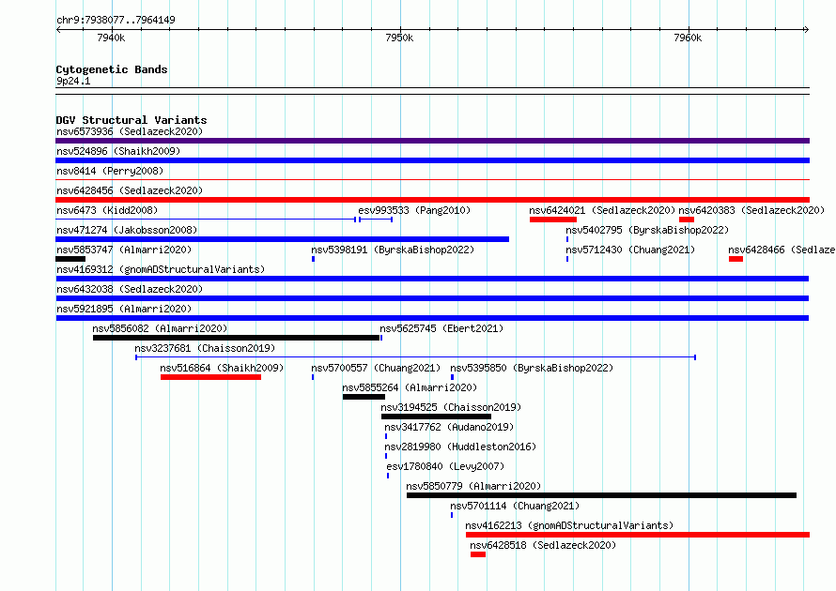836x591 pixels.
Task: Click the nsv8414 (Perry2008) label
Action: click(x=110, y=171)
